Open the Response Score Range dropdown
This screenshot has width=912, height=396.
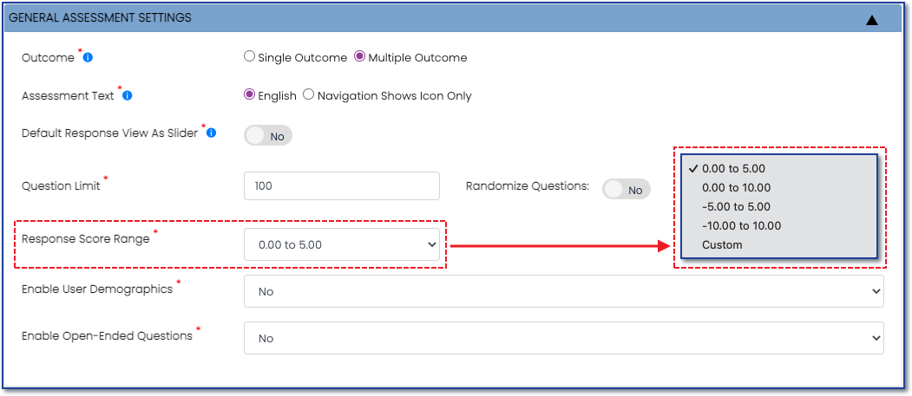(342, 244)
